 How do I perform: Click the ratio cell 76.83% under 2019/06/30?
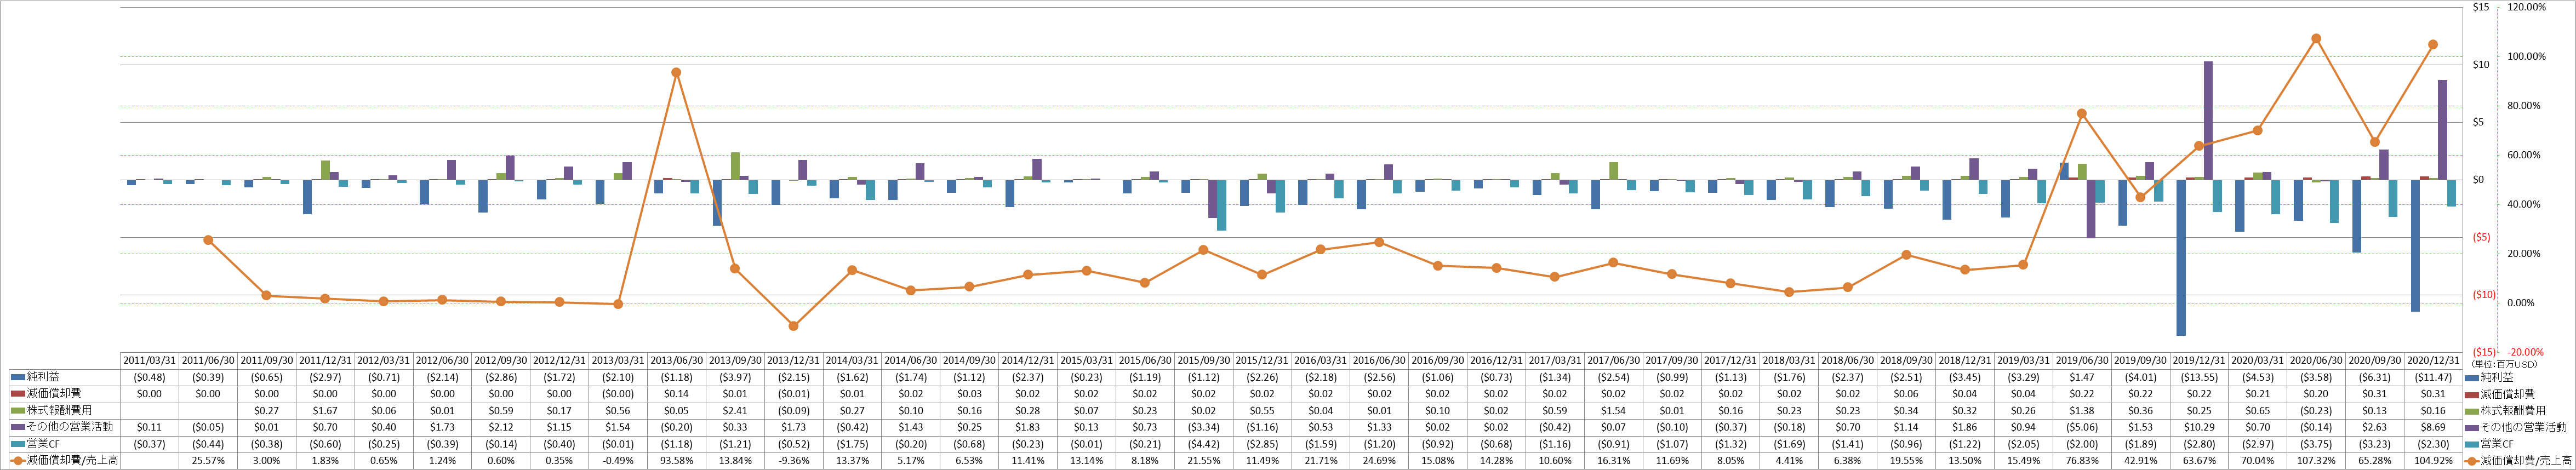[x=2083, y=460]
